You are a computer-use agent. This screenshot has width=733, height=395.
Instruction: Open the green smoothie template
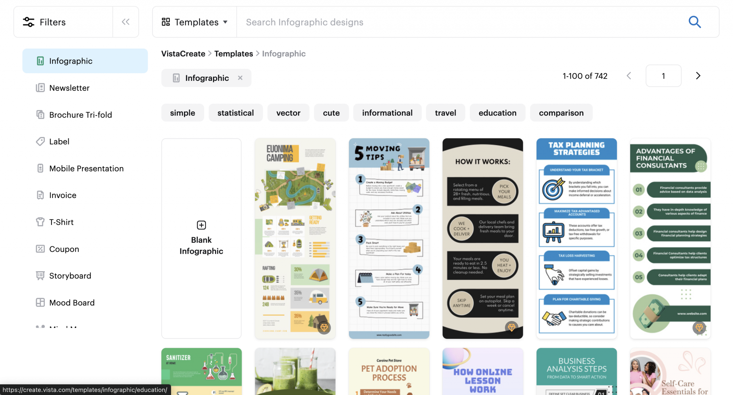295,371
